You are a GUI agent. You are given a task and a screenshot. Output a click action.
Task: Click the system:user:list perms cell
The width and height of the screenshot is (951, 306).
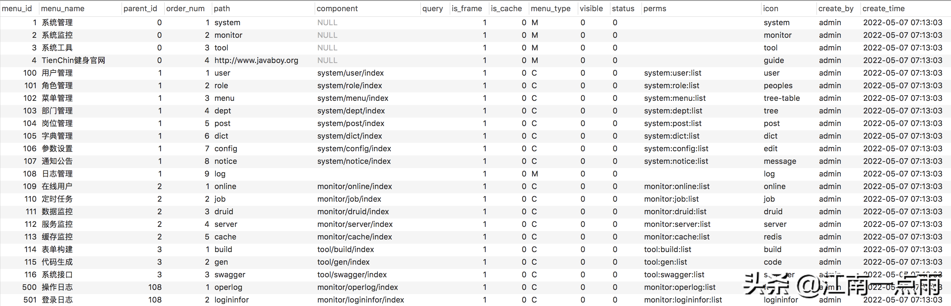pyautogui.click(x=672, y=73)
